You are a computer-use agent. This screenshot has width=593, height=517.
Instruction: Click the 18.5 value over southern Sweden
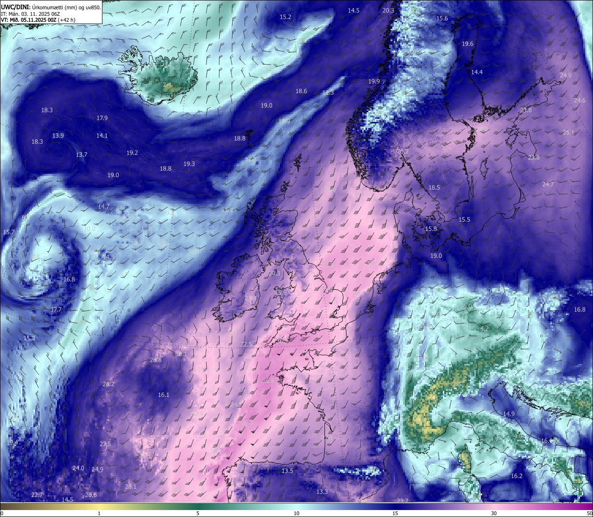[x=434, y=188]
